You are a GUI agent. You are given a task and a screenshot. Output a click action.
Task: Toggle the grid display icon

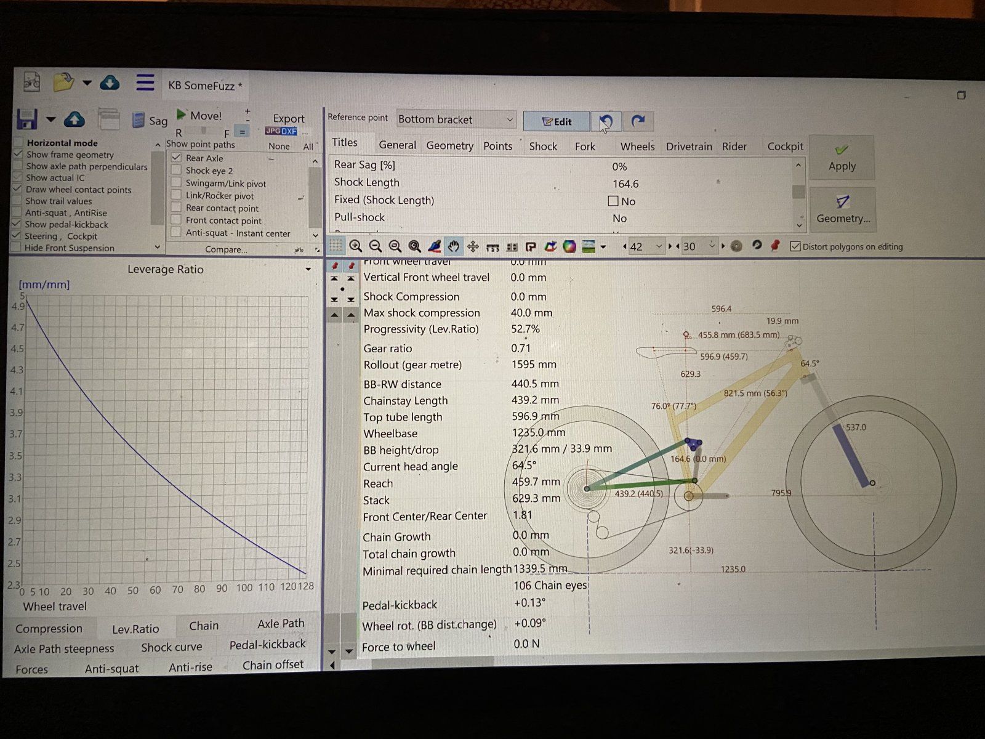(336, 246)
